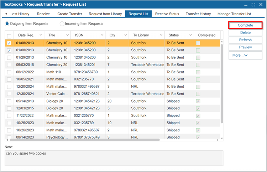This screenshot has width=267, height=172.
Task: Click inside the Note text field
Action: [x=114, y=158]
